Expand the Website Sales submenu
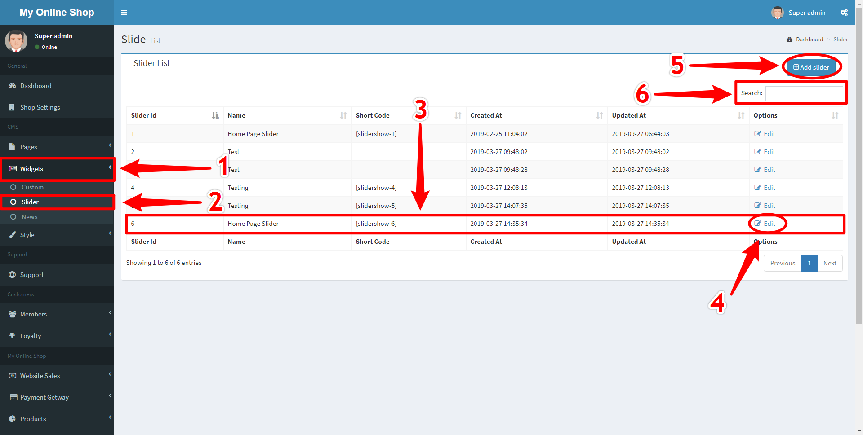863x435 pixels. (110, 374)
